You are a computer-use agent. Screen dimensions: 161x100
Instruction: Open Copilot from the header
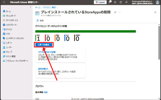[100, 2]
